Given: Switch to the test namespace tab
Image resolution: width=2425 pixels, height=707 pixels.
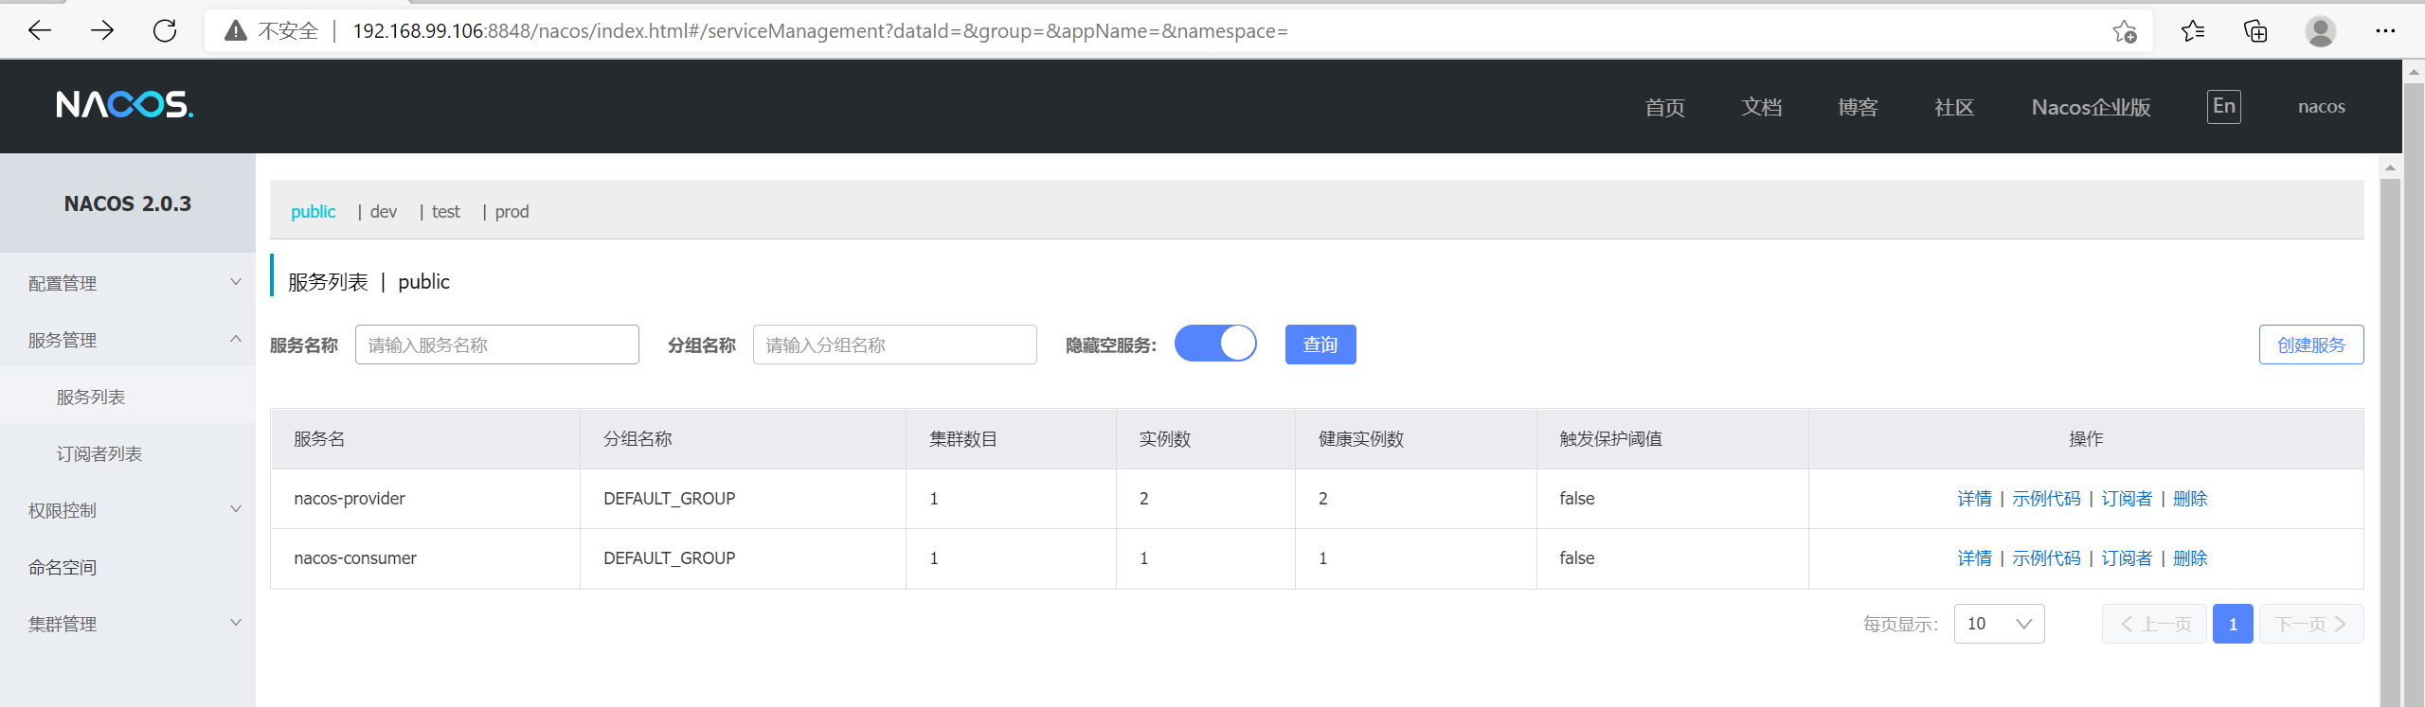Looking at the screenshot, I should coord(445,211).
